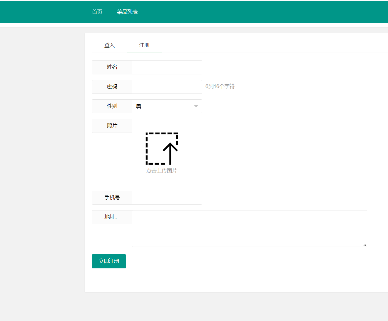Click the 照片 field label
Image resolution: width=388 pixels, height=321 pixels.
[x=112, y=126]
